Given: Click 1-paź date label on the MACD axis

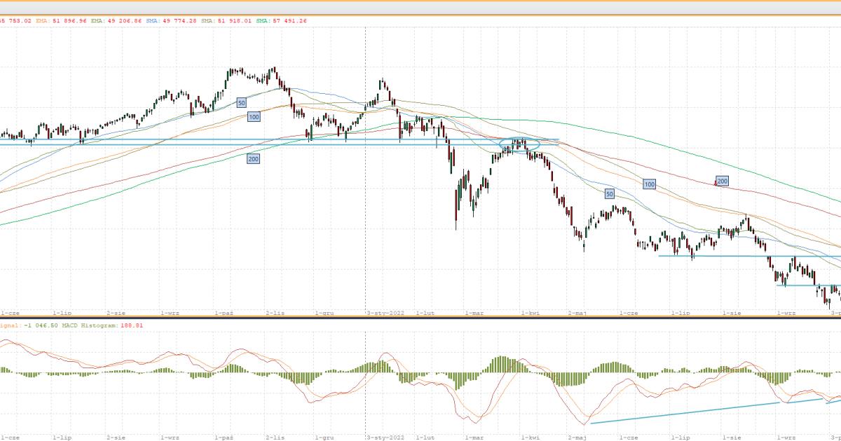Looking at the screenshot, I should [224, 437].
